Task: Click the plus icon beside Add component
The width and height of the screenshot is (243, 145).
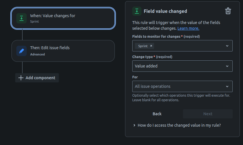Action: (21, 78)
